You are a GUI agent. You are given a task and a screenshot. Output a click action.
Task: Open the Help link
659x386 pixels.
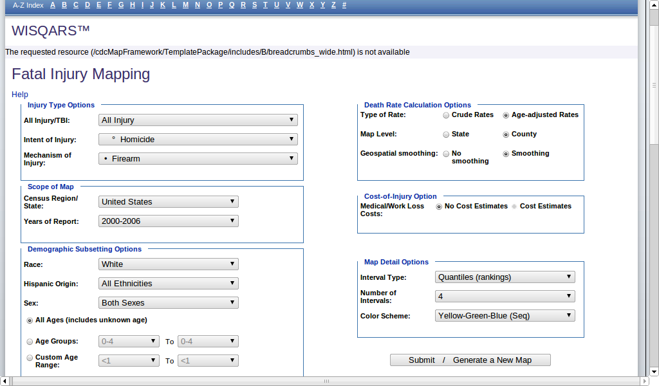pyautogui.click(x=20, y=95)
